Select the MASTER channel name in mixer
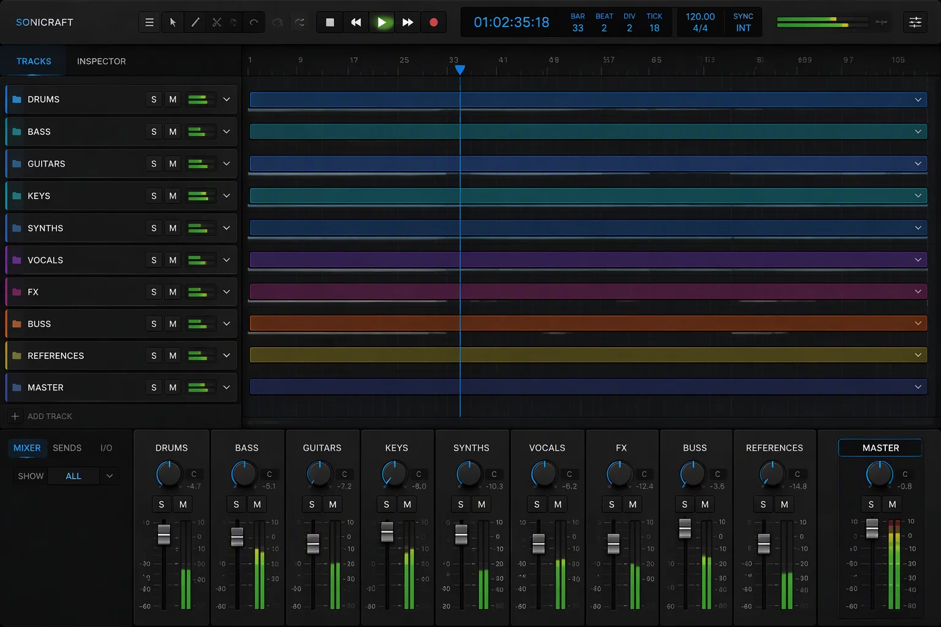 click(880, 448)
